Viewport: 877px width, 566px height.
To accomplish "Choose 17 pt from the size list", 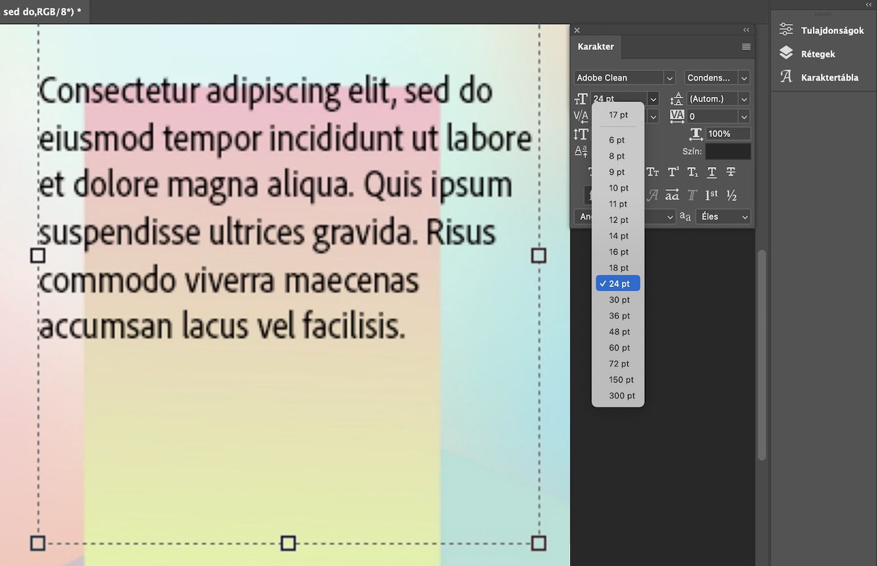I will (x=618, y=115).
